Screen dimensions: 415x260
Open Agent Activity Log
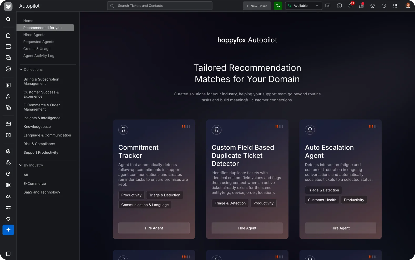[x=39, y=56]
